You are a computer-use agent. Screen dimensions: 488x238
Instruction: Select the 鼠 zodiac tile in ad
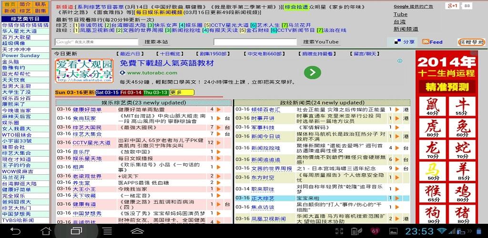[432, 106]
